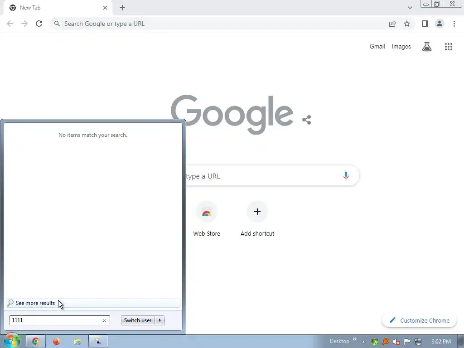This screenshot has height=348, width=464.
Task: Go forward to the next page
Action: click(24, 24)
